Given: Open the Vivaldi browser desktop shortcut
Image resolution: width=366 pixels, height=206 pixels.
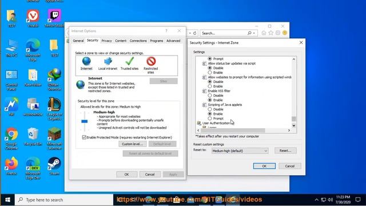Looking at the screenshot, I should coord(33,18).
